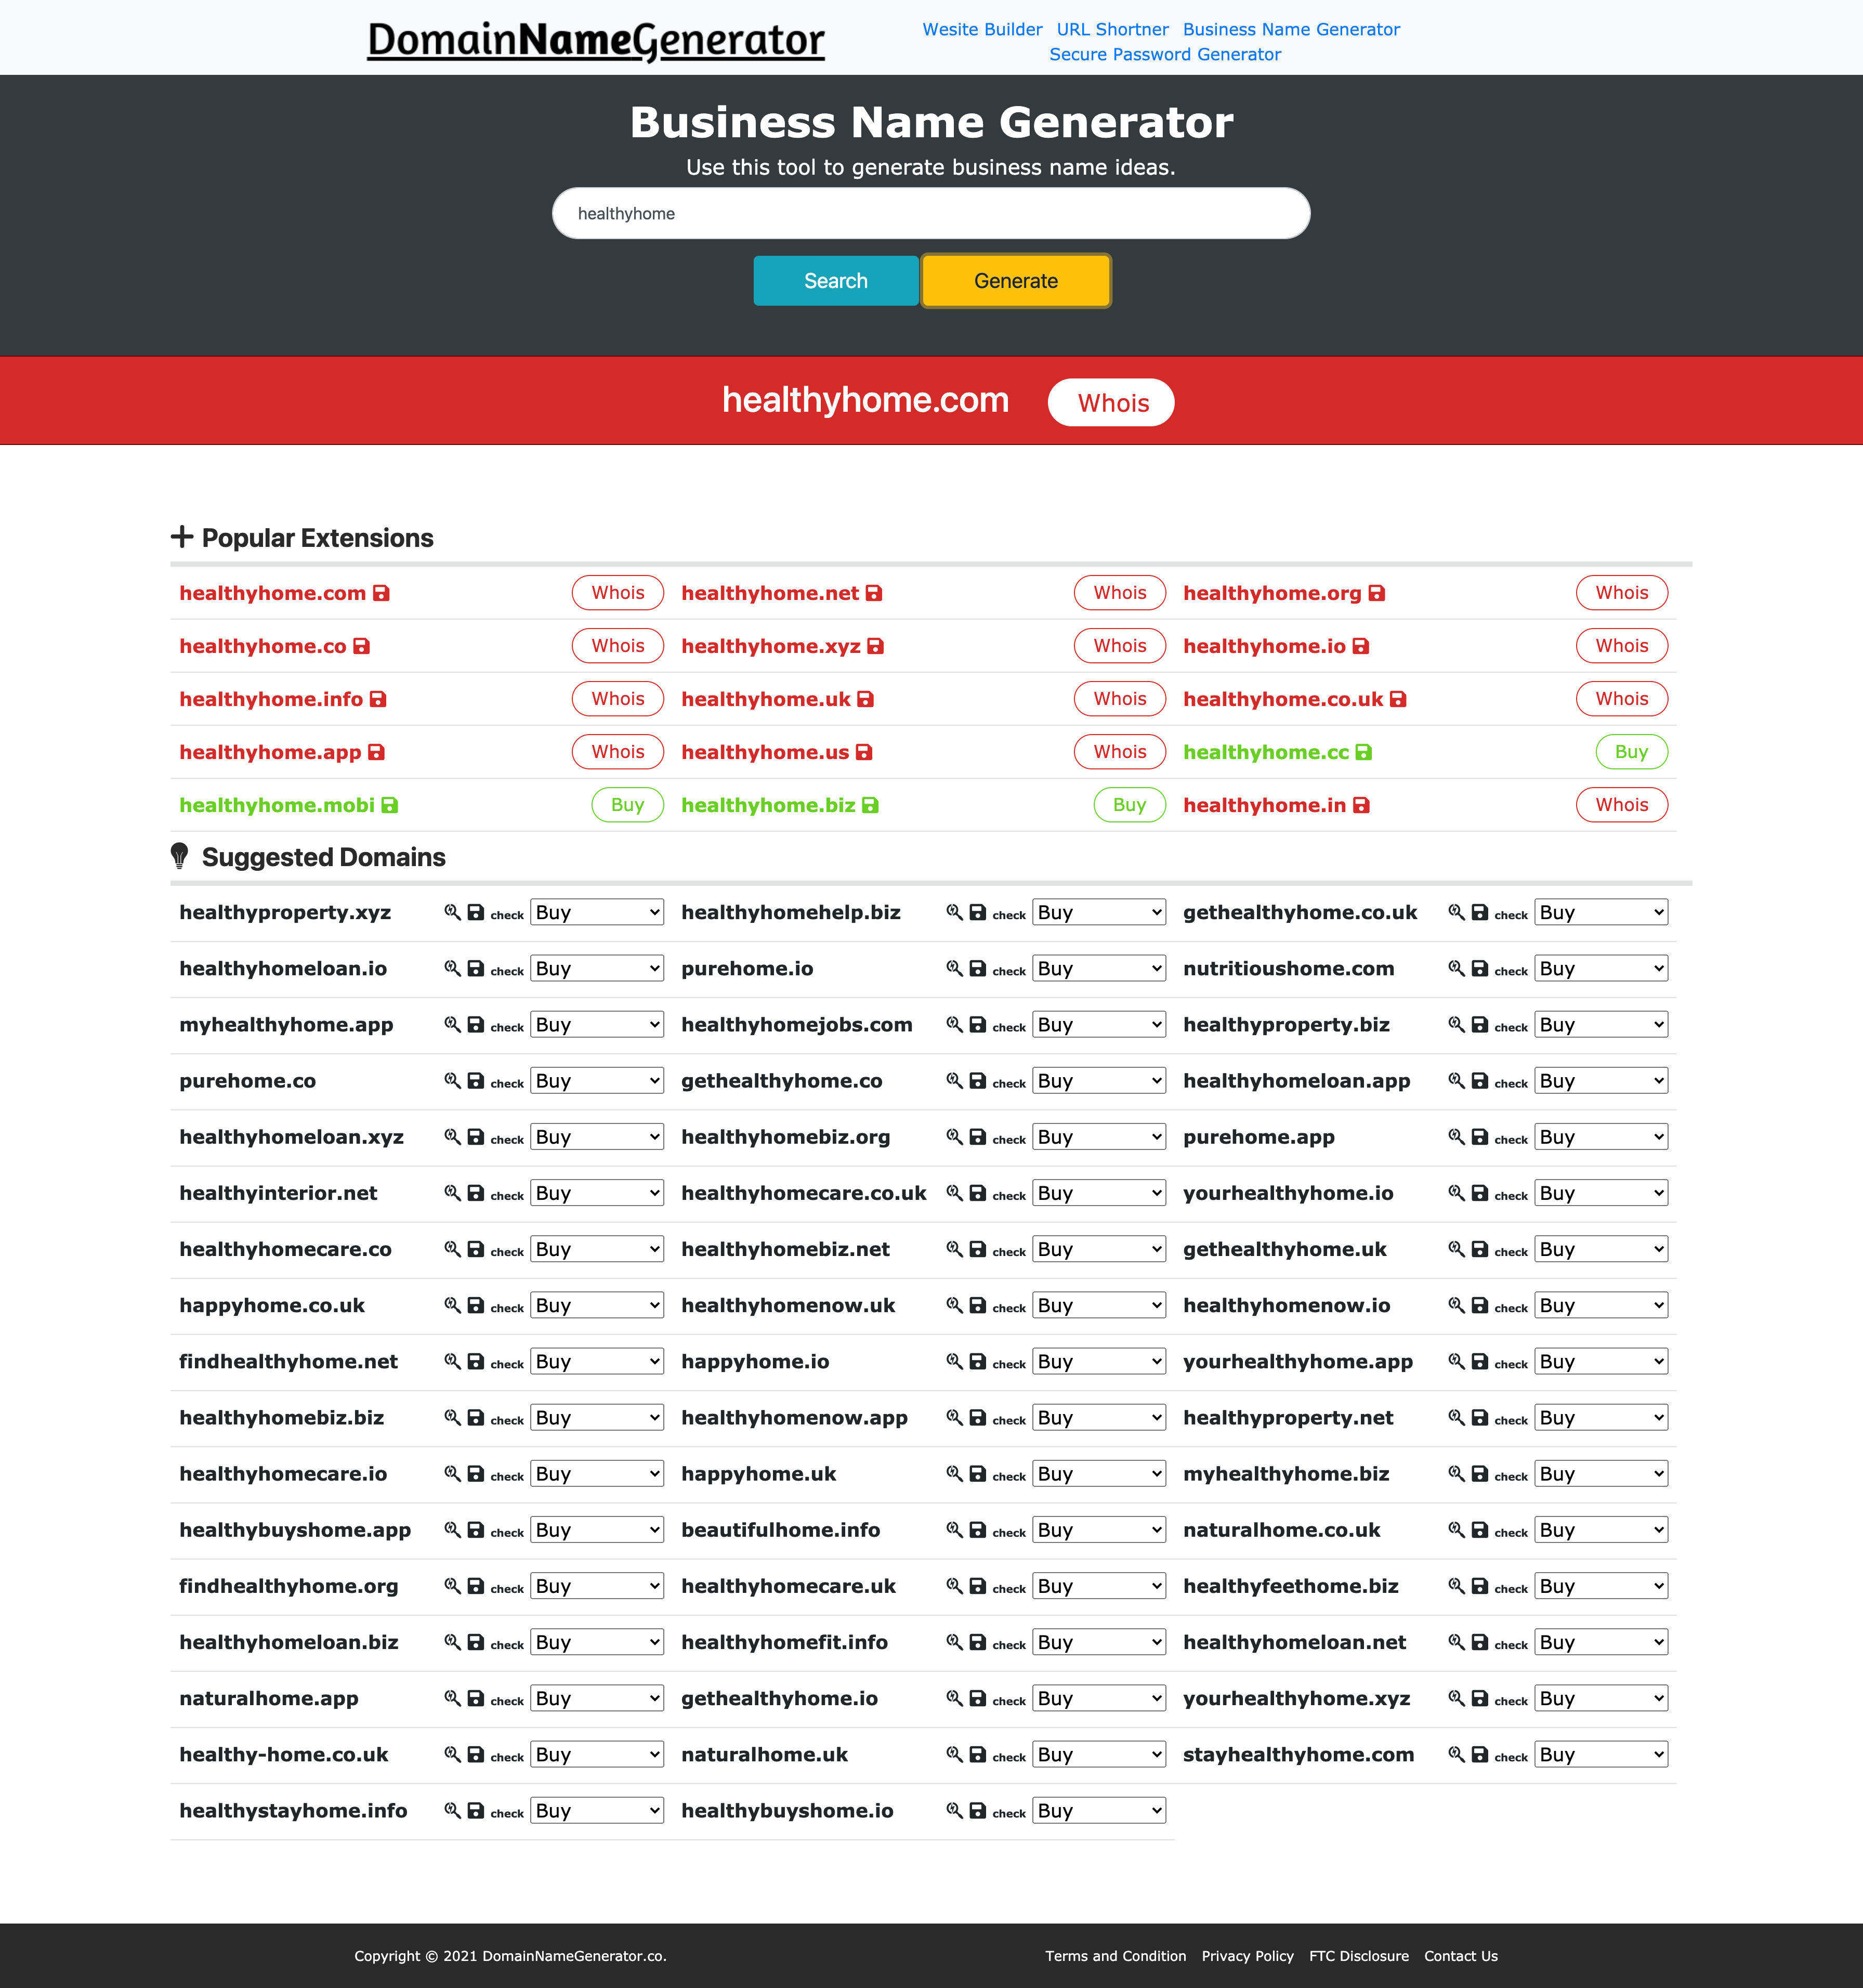The height and width of the screenshot is (1988, 1863).
Task: Click save icon for happyhome.co.uk
Action: point(476,1305)
